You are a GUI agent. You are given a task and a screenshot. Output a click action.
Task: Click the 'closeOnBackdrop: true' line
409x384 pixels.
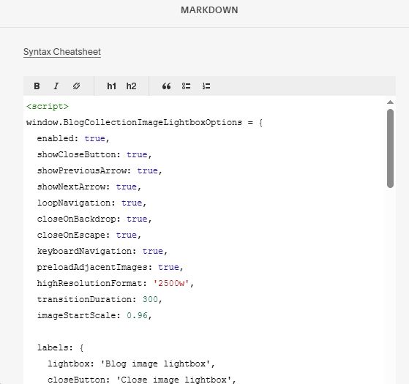(94, 219)
